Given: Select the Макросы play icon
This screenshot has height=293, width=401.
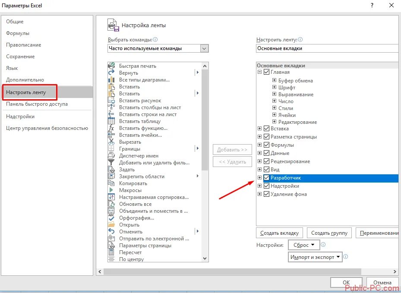Looking at the screenshot, I should click(x=111, y=190).
